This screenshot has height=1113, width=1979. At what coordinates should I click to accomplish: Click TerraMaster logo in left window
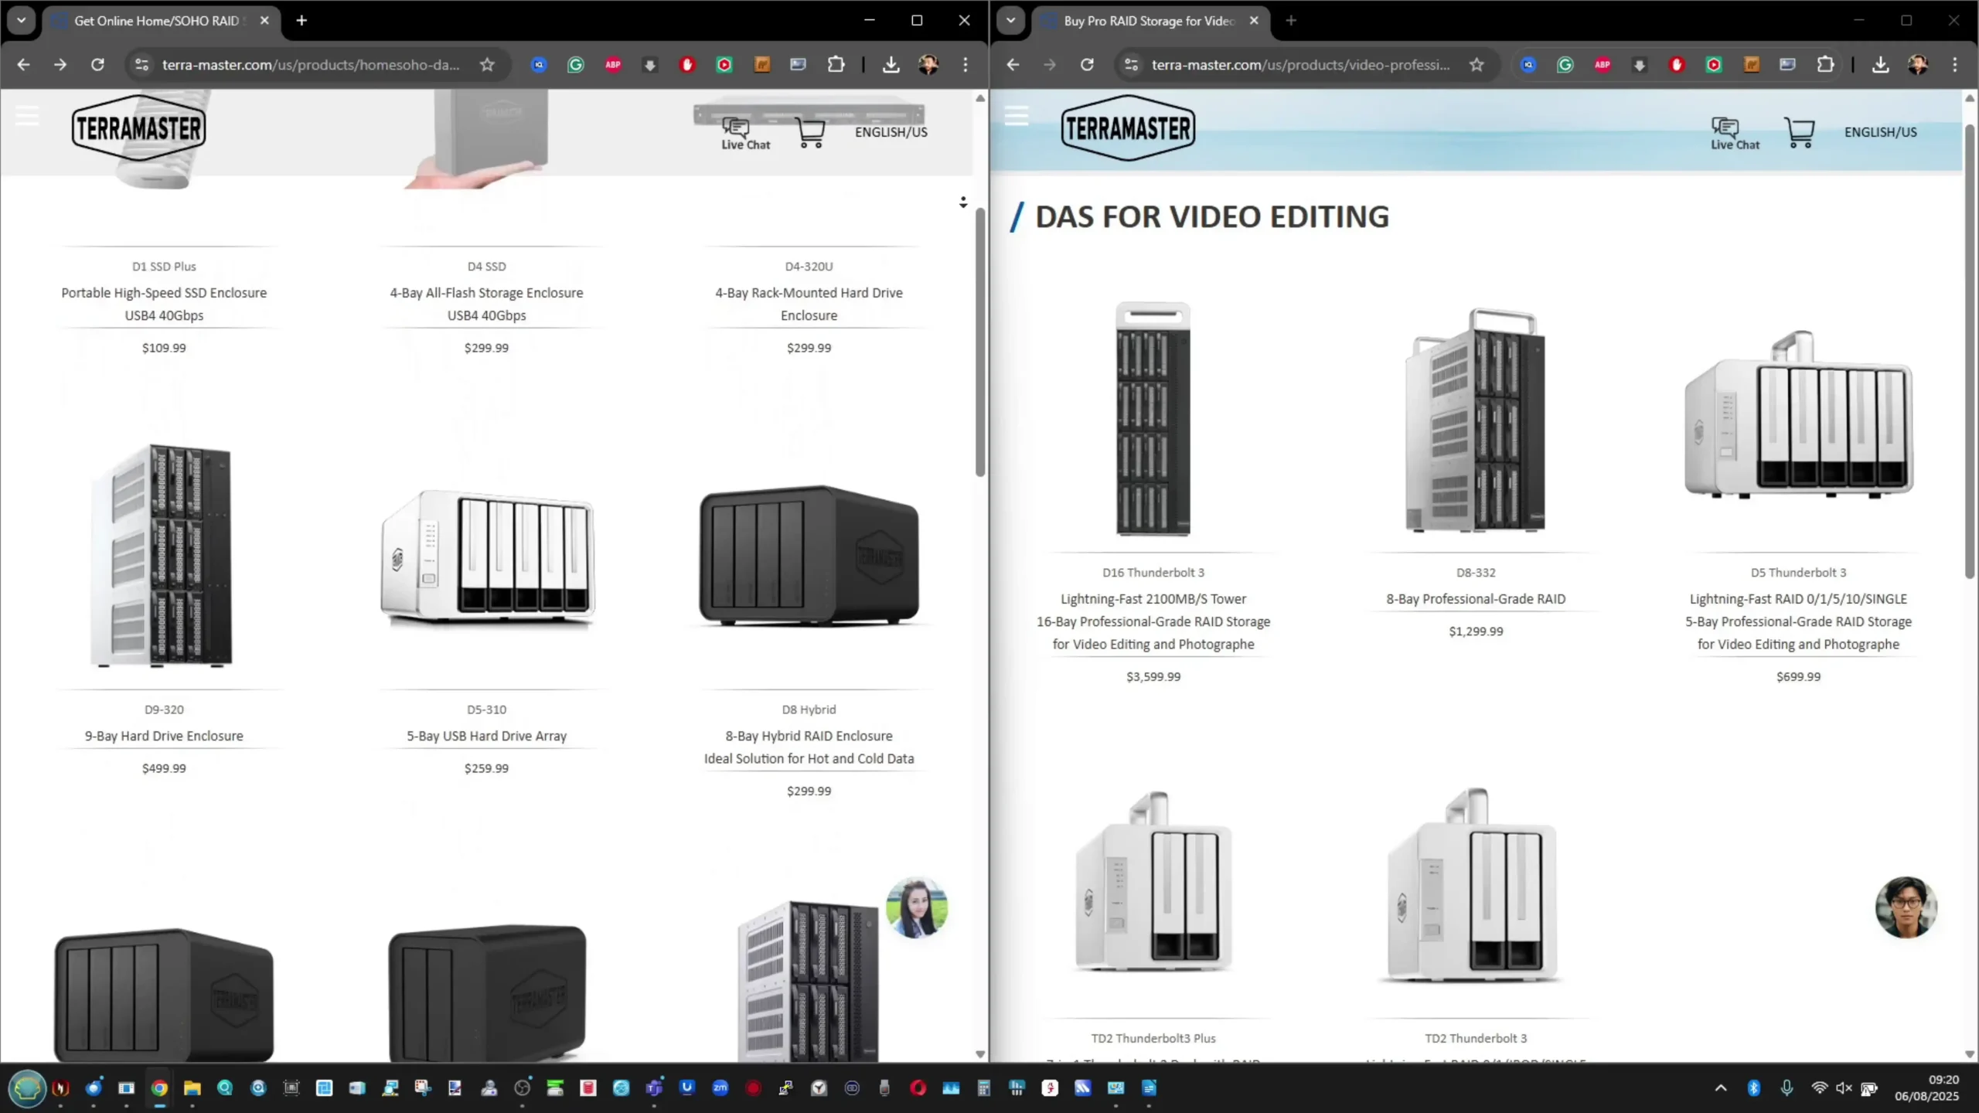139,128
